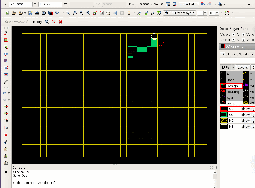Select the Routing layer set

coord(231,92)
